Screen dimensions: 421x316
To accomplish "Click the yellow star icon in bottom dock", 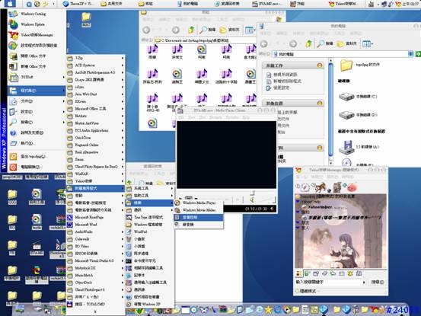I will click(268, 310).
